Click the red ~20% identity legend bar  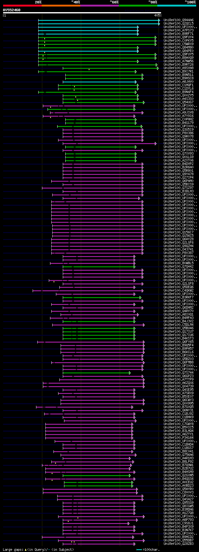tap(22, 6)
